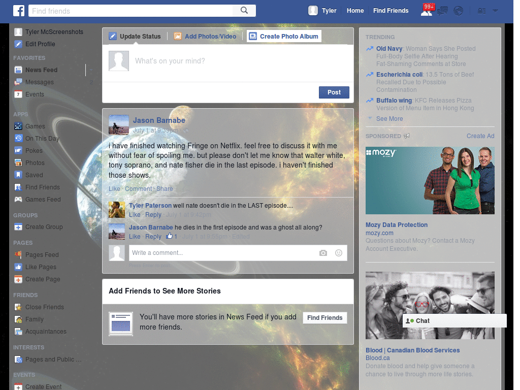Open Tyler profile link in top bar

click(329, 11)
